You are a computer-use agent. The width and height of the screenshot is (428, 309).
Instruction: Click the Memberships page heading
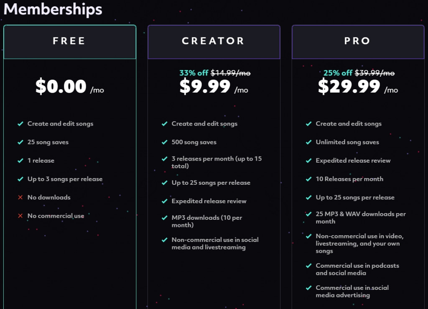(x=53, y=9)
